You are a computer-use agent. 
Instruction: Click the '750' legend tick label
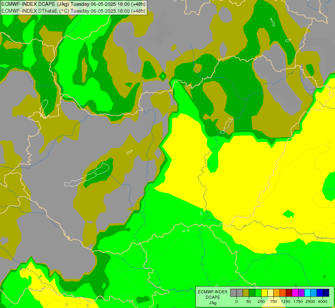[273, 301]
